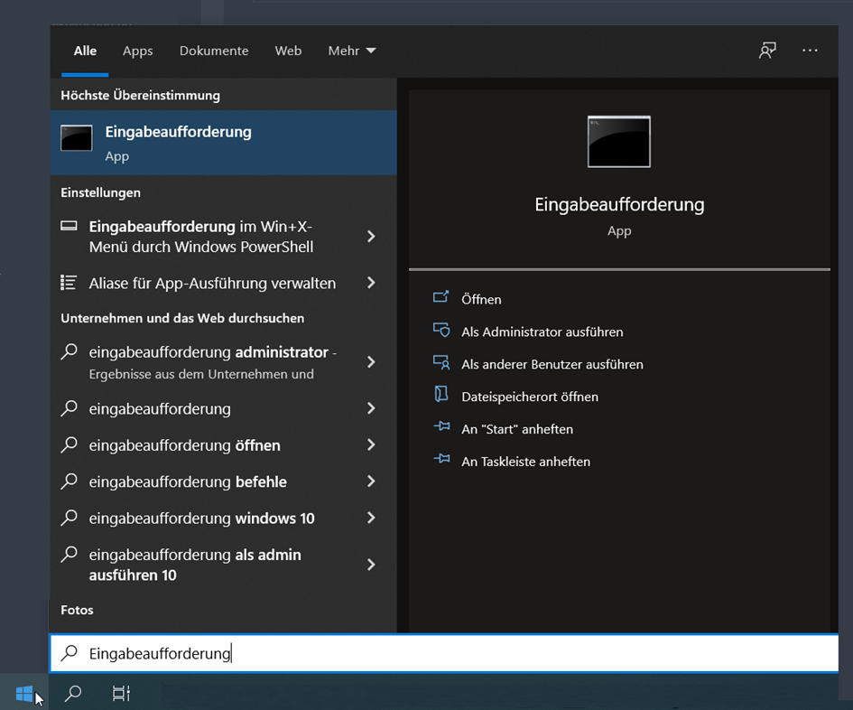Image resolution: width=853 pixels, height=710 pixels.
Task: Click the feedback icon in search header
Action: (x=767, y=51)
